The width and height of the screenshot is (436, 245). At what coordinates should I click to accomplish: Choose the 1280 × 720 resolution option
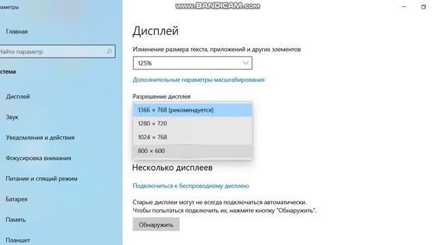tap(192, 124)
